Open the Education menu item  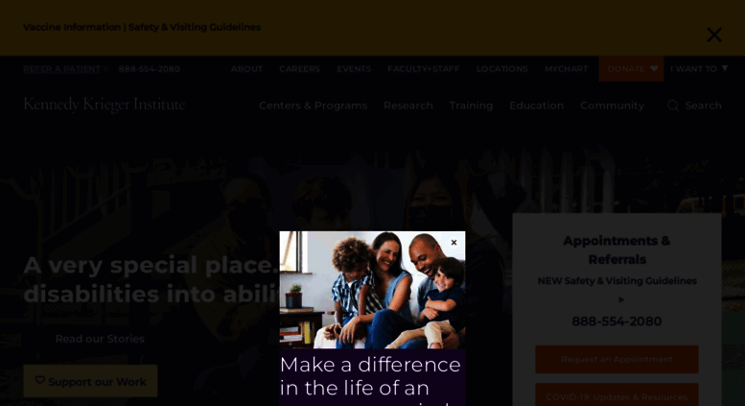pos(536,106)
